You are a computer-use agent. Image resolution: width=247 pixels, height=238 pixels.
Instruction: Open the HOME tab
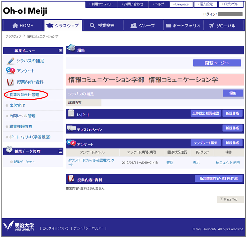pos(23,25)
